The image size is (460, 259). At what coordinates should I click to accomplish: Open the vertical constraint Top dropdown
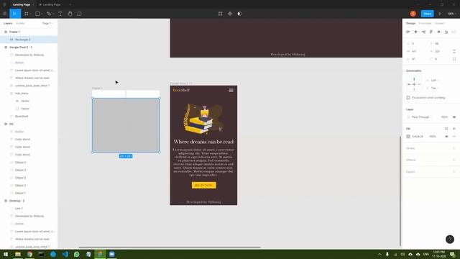point(435,88)
